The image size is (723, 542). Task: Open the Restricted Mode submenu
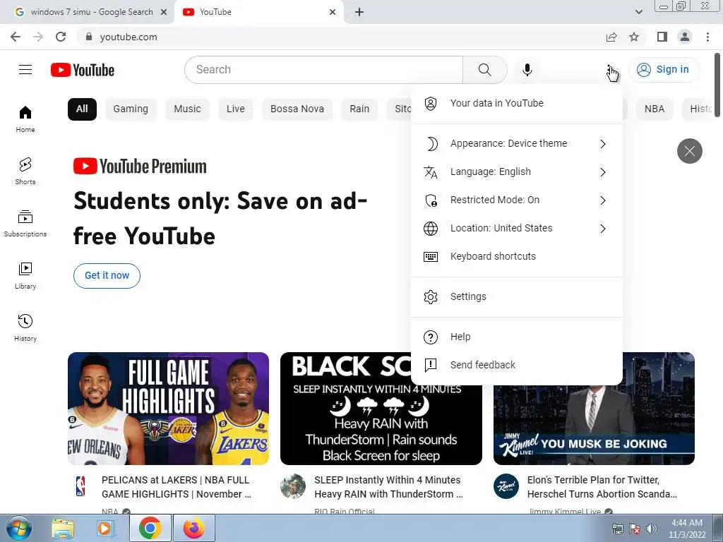pos(516,200)
